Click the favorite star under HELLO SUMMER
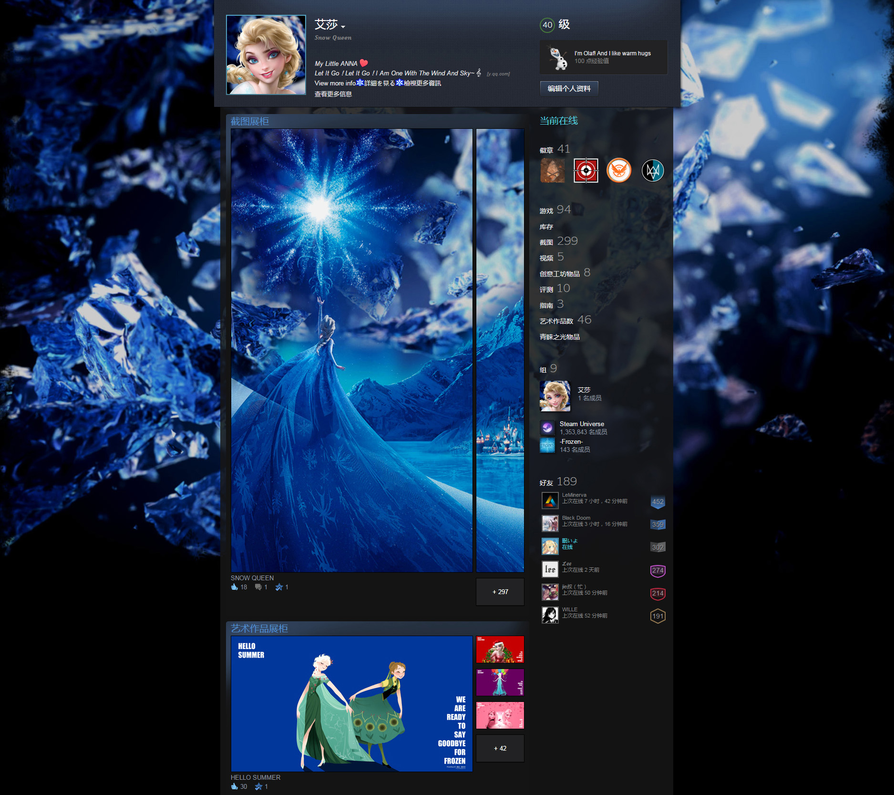This screenshot has height=795, width=894. tap(258, 786)
